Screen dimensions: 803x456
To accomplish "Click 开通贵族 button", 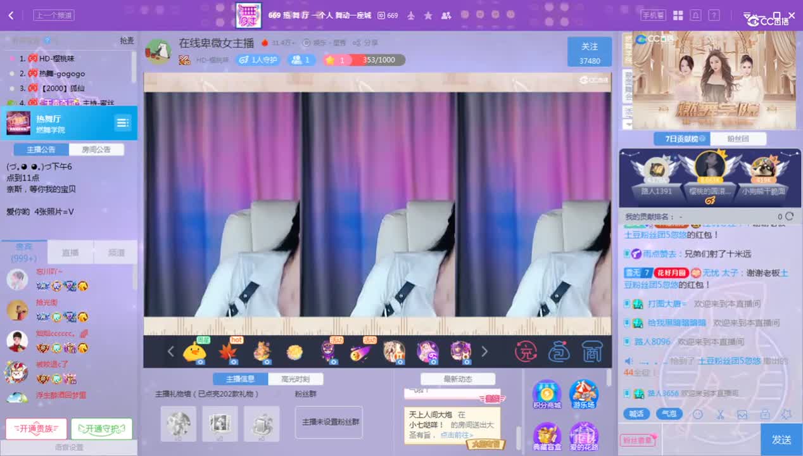I will [36, 429].
